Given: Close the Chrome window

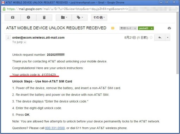Looking at the screenshot, I should [174, 2].
